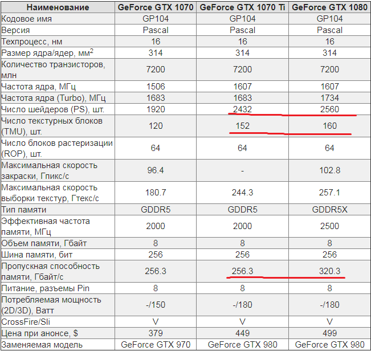Click the 2500 effective memory frequency cell
371x351 pixels.
(329, 226)
